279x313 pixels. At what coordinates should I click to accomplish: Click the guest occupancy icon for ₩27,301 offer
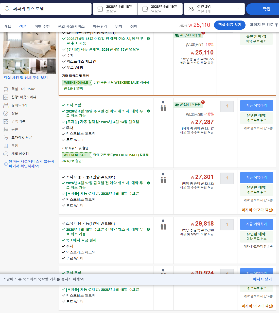coord(163,180)
